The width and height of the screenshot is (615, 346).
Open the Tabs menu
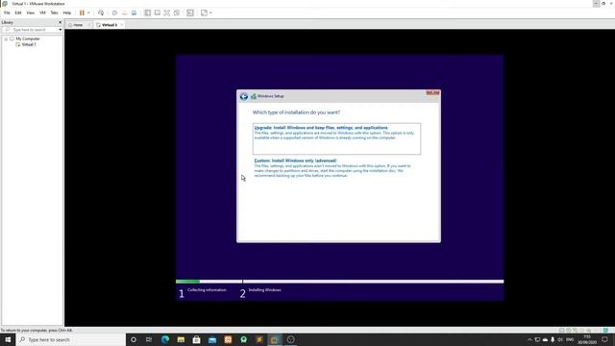[54, 12]
